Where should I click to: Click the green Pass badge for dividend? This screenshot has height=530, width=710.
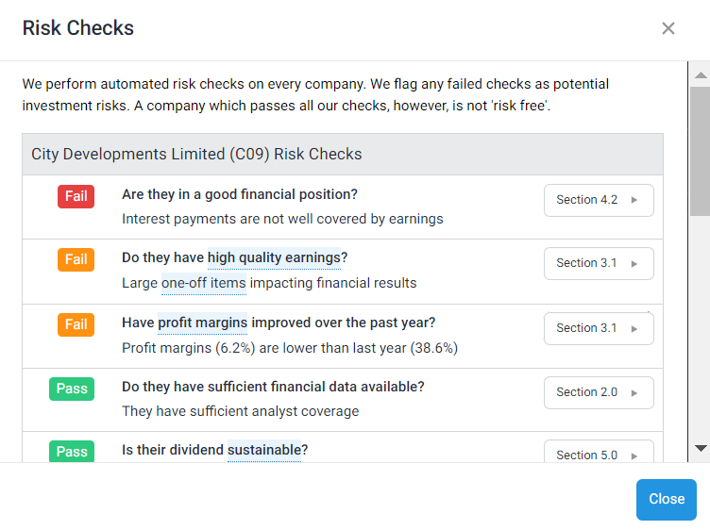[x=72, y=451]
